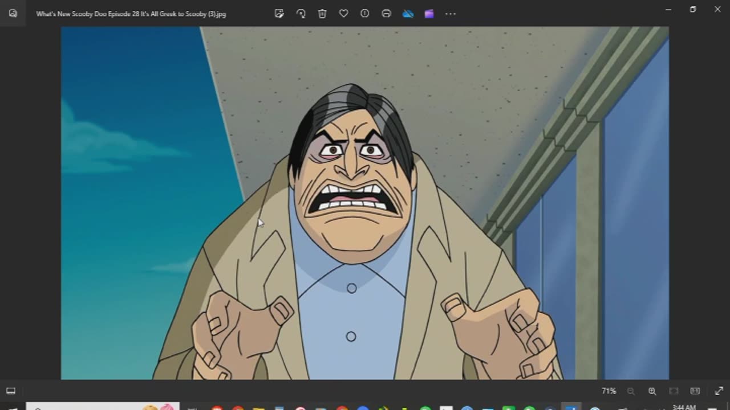Toggle the filmstrip icon in the bottom bar

coord(11,391)
